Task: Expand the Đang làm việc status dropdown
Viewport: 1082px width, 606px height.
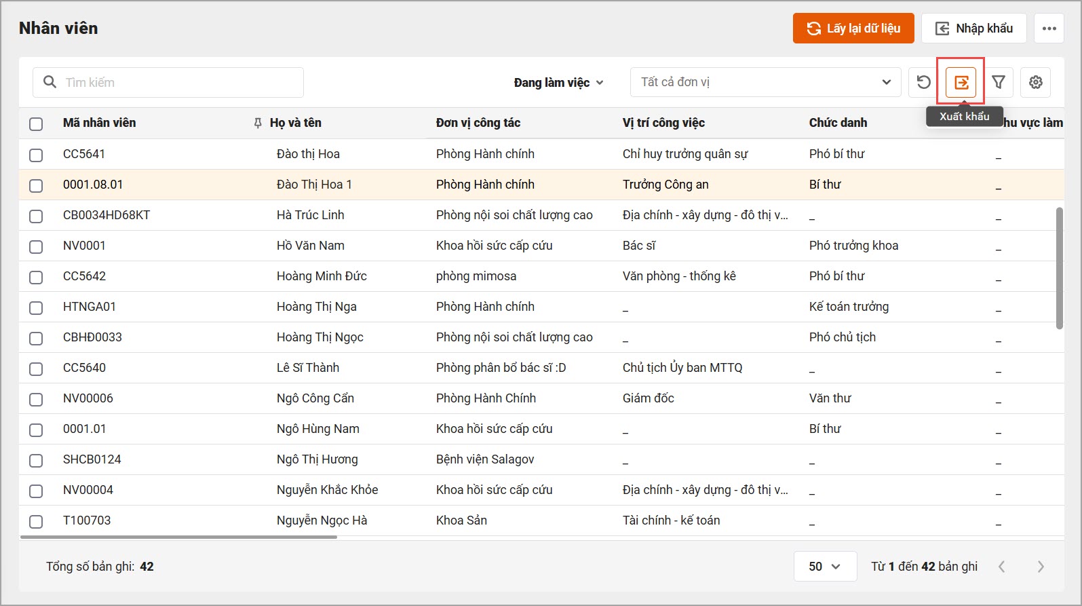Action: tap(558, 83)
